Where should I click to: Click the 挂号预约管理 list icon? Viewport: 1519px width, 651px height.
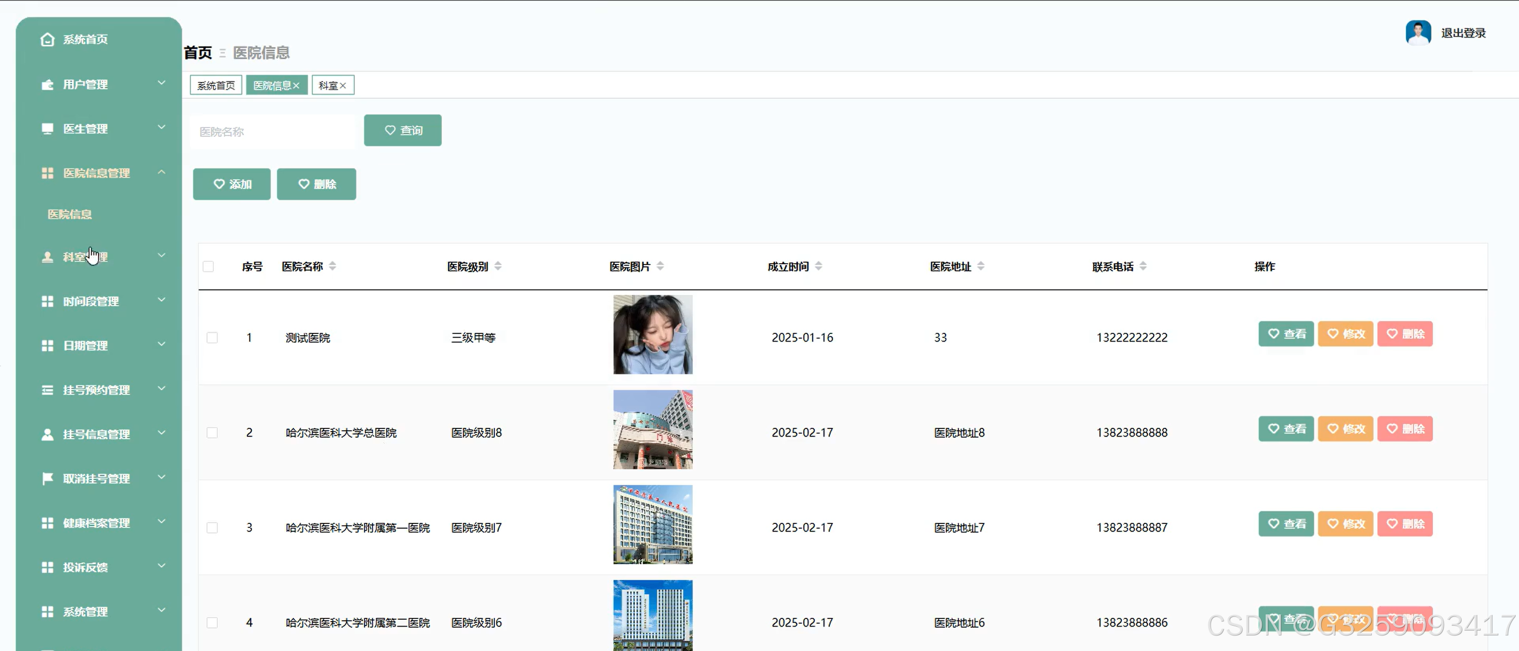click(x=47, y=390)
